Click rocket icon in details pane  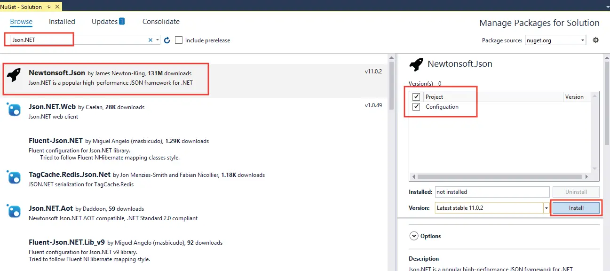click(x=416, y=64)
